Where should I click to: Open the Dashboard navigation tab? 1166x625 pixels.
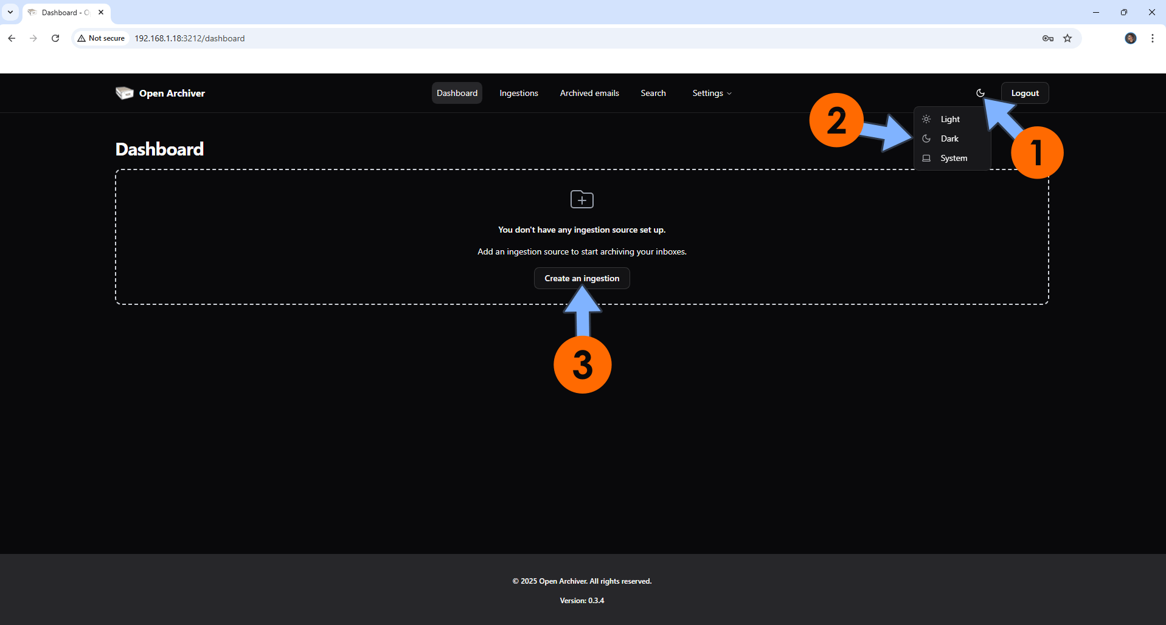pyautogui.click(x=457, y=93)
